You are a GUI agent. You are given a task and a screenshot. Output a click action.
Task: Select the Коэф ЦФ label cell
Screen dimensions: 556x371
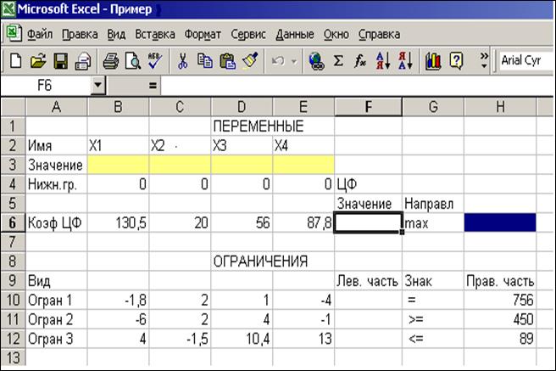(56, 222)
